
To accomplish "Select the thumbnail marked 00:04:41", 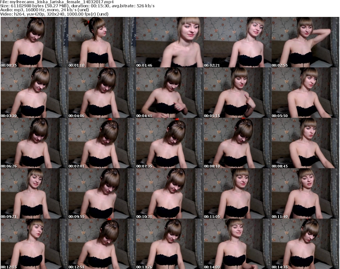I will point(170,93).
